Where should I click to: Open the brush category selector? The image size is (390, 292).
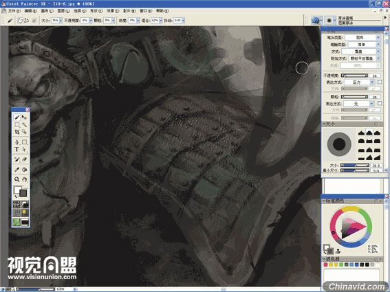[x=317, y=21]
